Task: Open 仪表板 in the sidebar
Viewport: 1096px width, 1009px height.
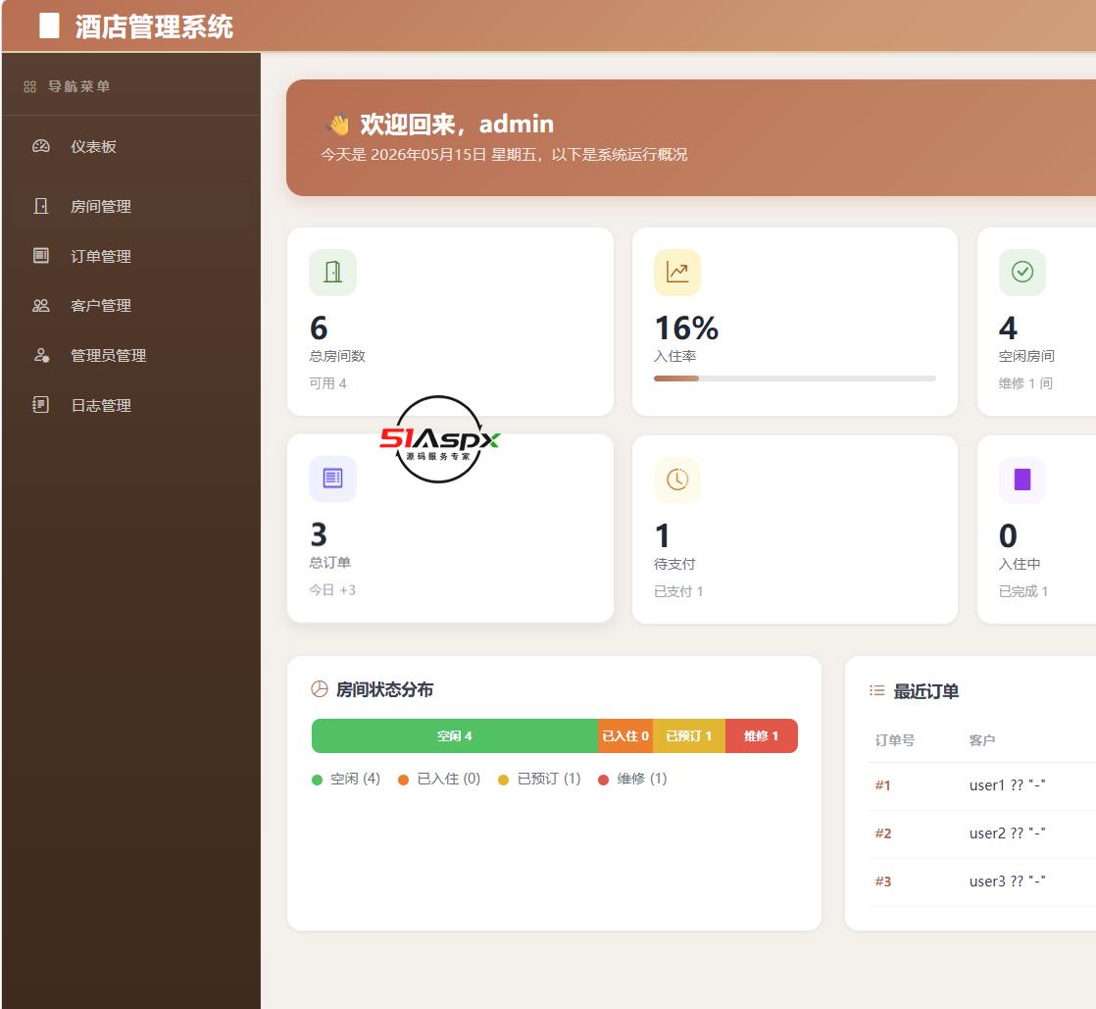Action: pyautogui.click(x=130, y=147)
